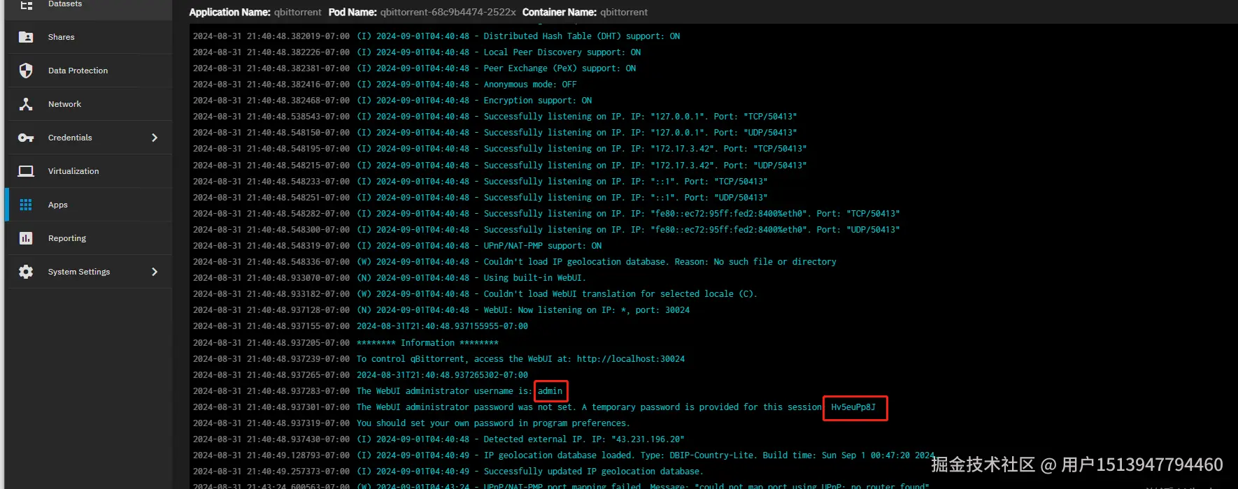Click the Pod Name qbittorrent-68c9b4474-2522x text
1238x489 pixels.
pyautogui.click(x=448, y=12)
